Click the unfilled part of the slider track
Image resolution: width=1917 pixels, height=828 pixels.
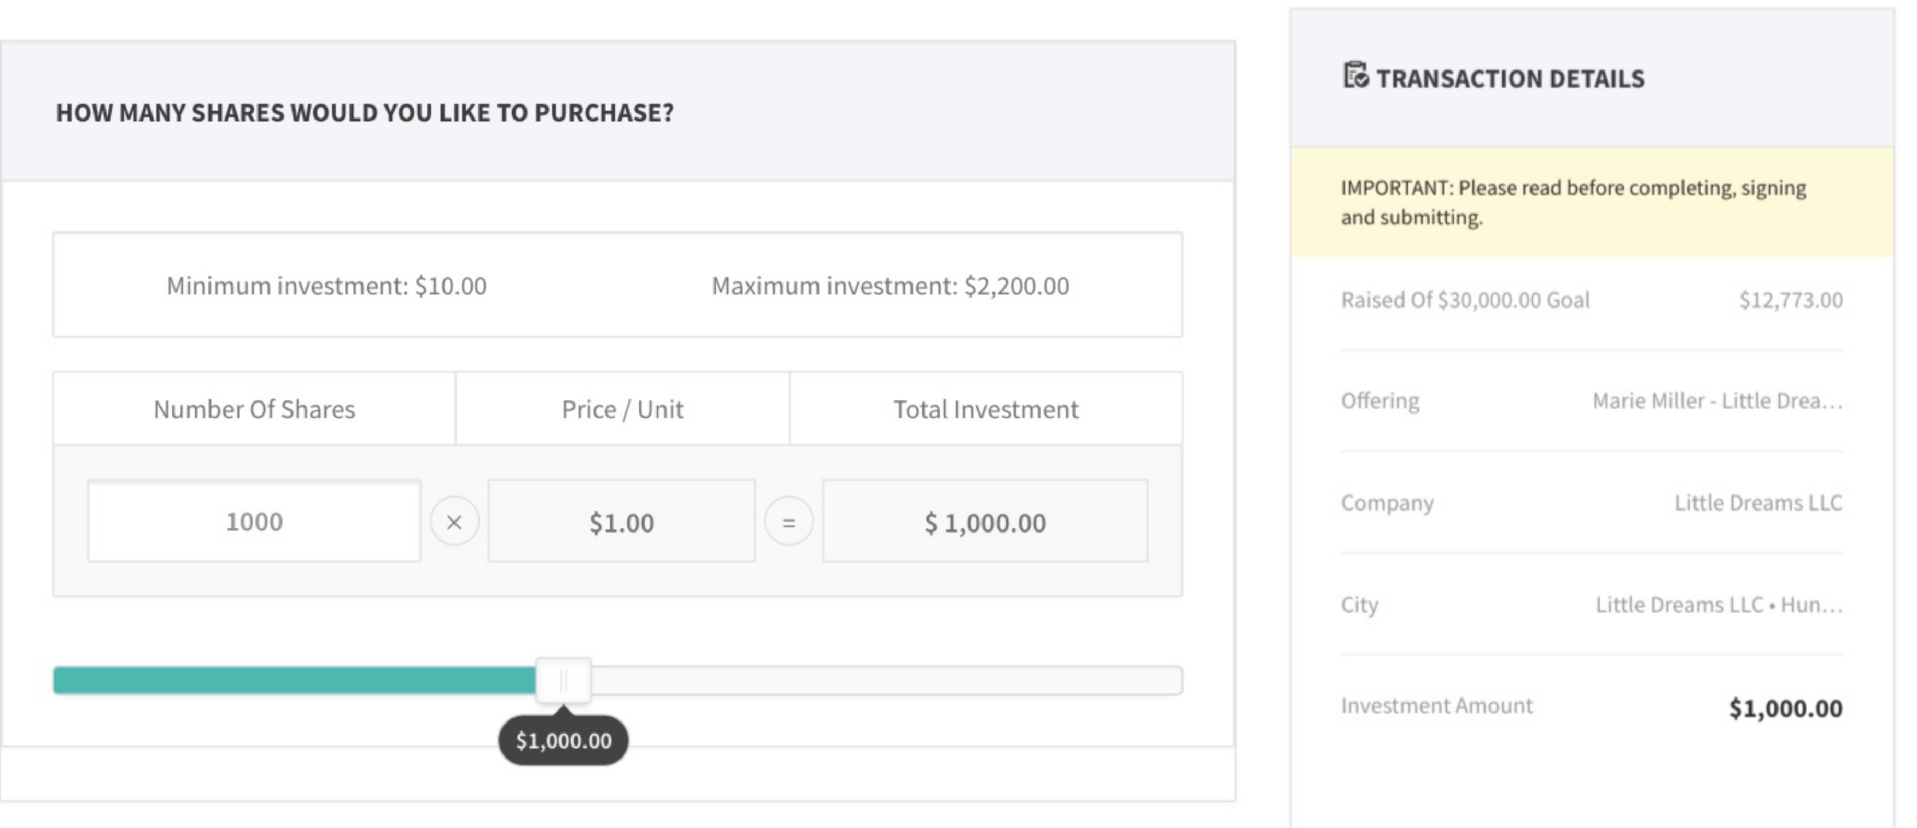[x=885, y=680]
